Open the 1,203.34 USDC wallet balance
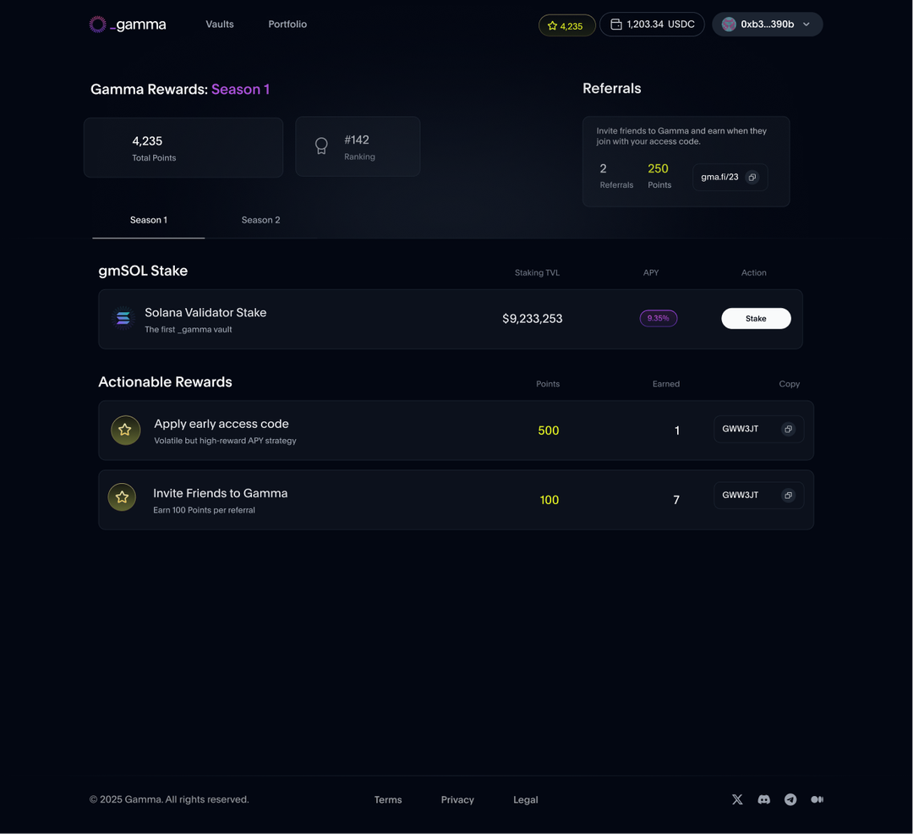The image size is (913, 834). [x=652, y=25]
